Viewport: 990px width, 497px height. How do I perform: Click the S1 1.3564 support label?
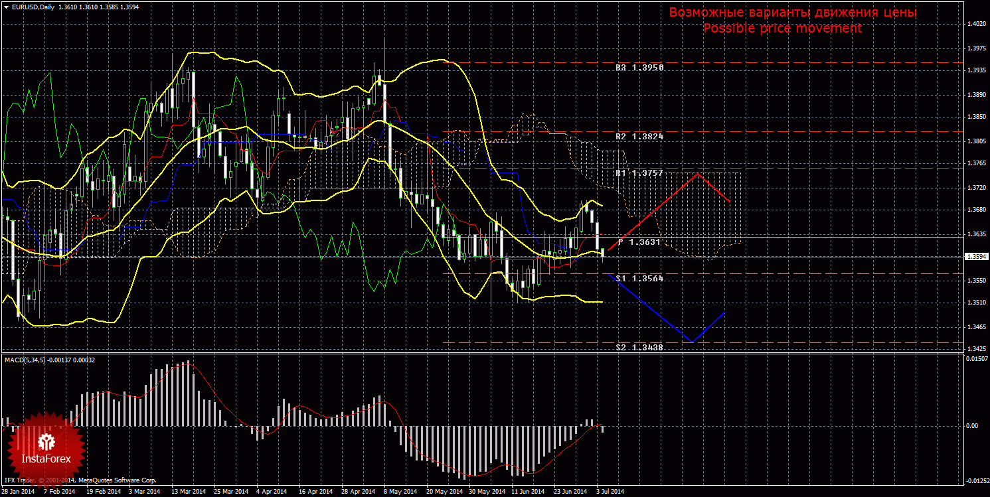click(639, 279)
